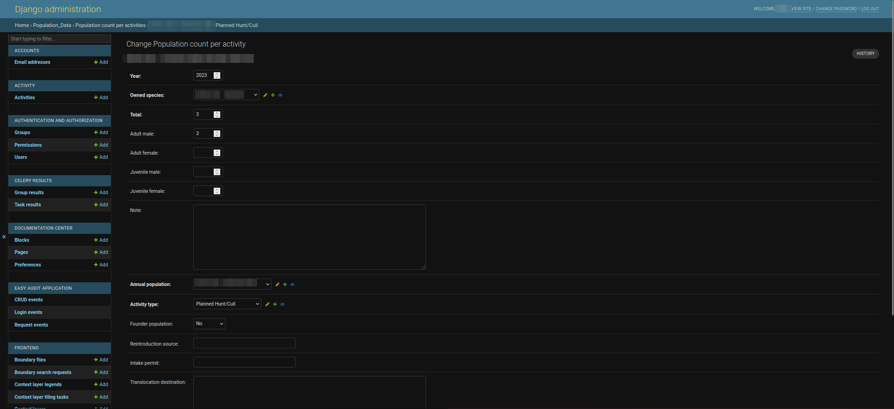The height and width of the screenshot is (409, 894).
Task: Add new Task results entry
Action: click(x=101, y=205)
